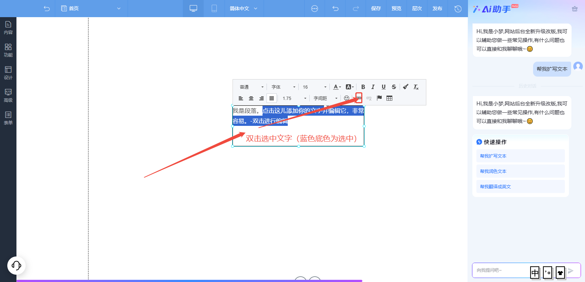The image size is (585, 282).
Task: Click the 发布 publish button
Action: click(437, 8)
